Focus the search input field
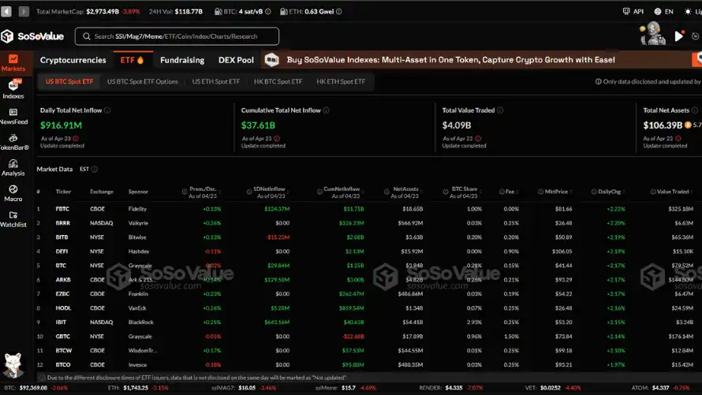Image resolution: width=702 pixels, height=395 pixels. tap(177, 36)
